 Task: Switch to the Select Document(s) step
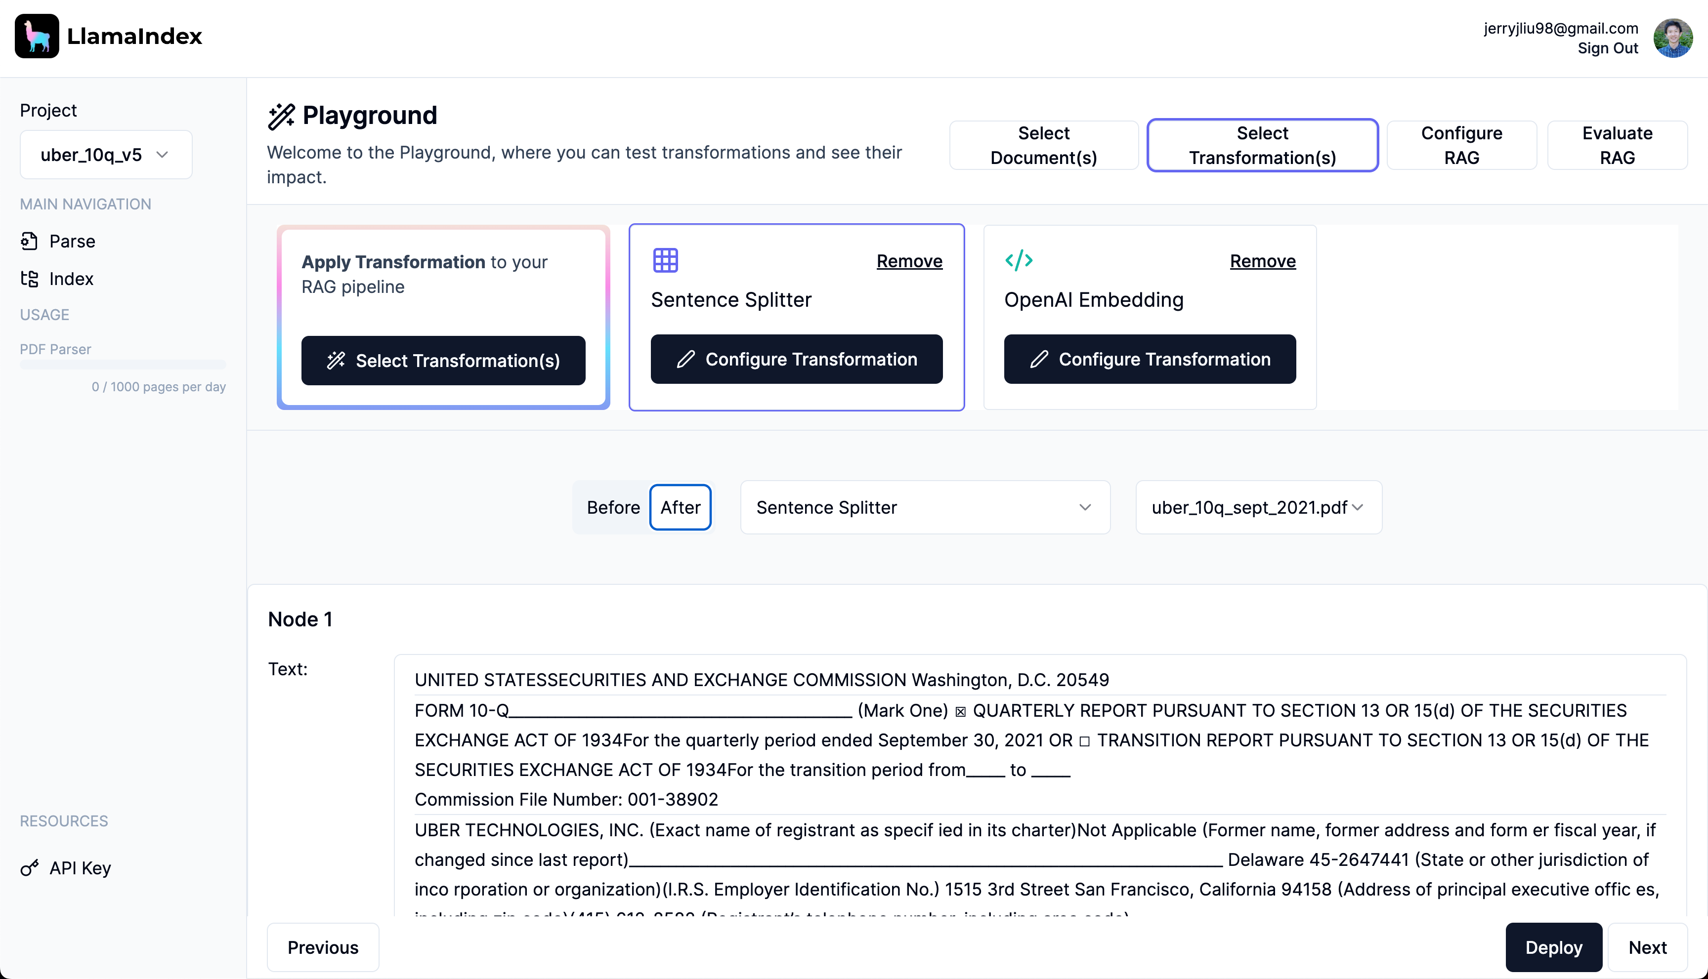tap(1043, 145)
